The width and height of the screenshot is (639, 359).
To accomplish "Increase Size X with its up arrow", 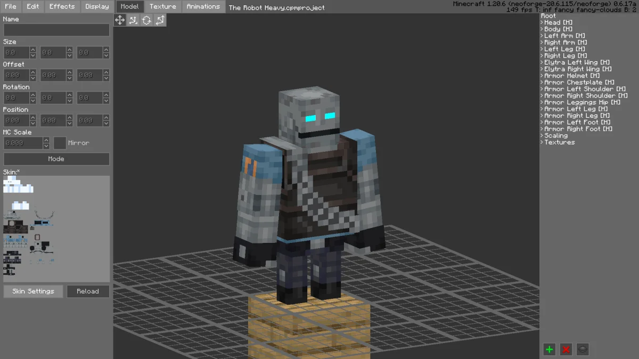I will [x=32, y=50].
